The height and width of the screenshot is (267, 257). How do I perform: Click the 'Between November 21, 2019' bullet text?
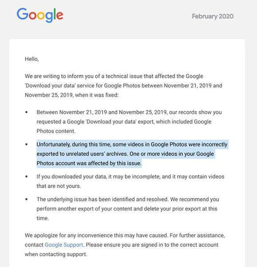(x=129, y=122)
